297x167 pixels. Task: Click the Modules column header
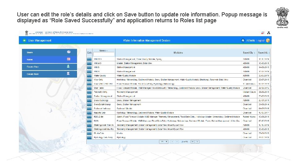178,53
